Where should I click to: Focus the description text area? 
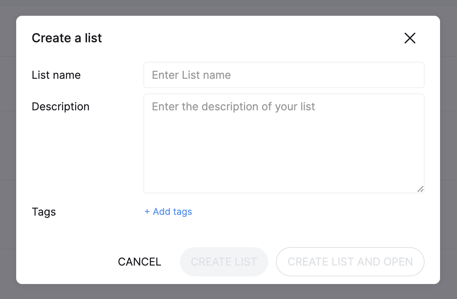click(284, 142)
